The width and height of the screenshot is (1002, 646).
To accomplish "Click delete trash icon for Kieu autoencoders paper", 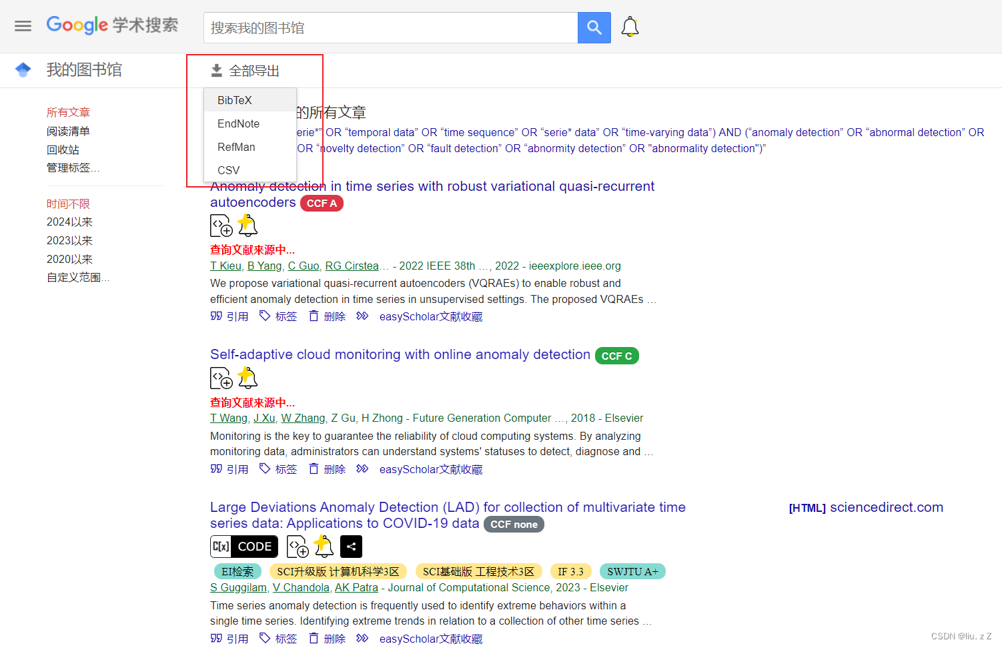I will pos(314,316).
